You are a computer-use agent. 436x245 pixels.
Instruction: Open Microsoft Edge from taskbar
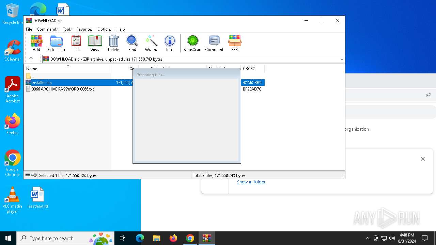(x=140, y=238)
